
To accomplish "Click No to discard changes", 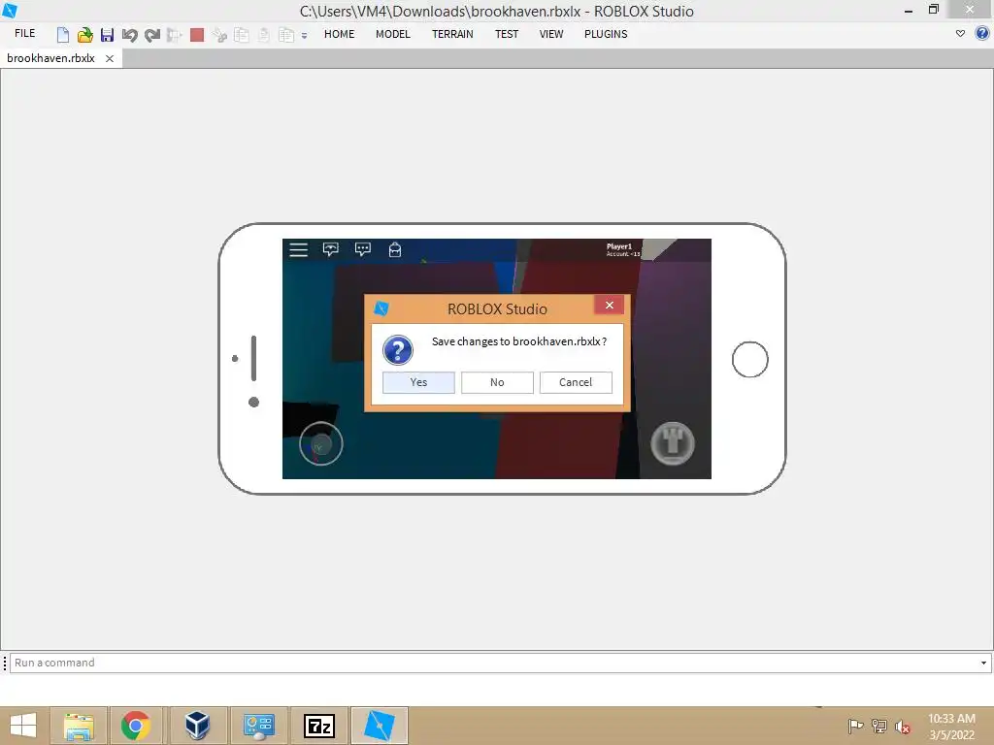I will tap(497, 382).
